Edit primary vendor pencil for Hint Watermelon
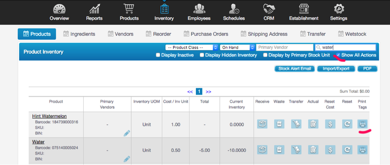 (127, 133)
